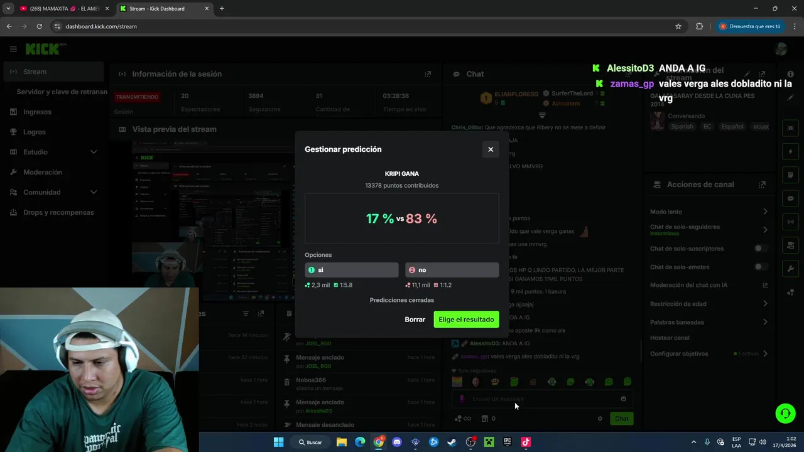This screenshot has height=452, width=804.
Task: Open the emoji picker in chat input
Action: tap(623, 399)
